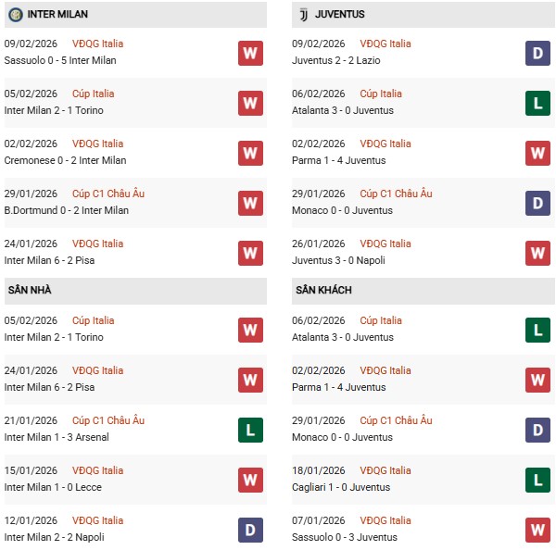Open the Juventus 2 - 2 Lazio match
The width and height of the screenshot is (556, 550).
pyautogui.click(x=341, y=61)
